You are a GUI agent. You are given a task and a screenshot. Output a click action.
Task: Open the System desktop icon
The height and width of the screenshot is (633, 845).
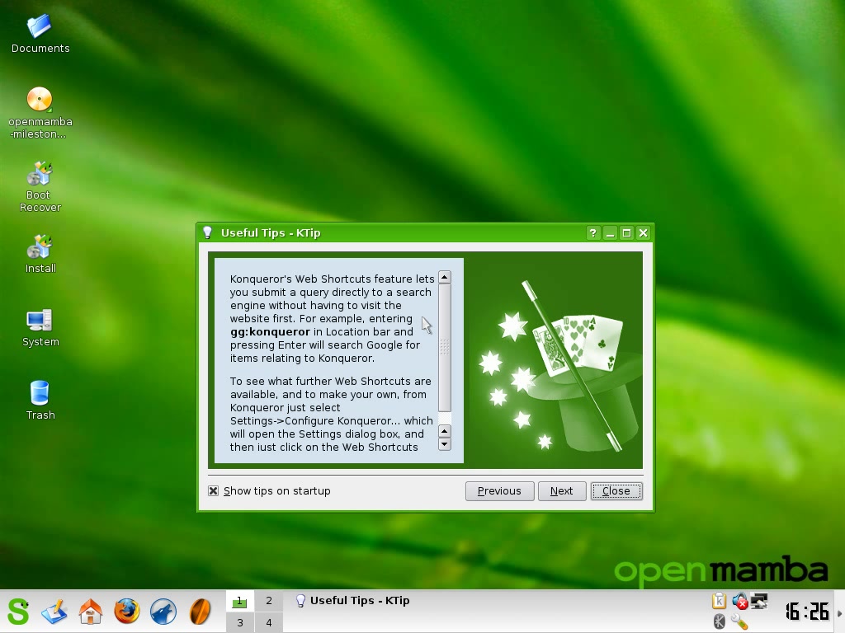click(x=40, y=327)
